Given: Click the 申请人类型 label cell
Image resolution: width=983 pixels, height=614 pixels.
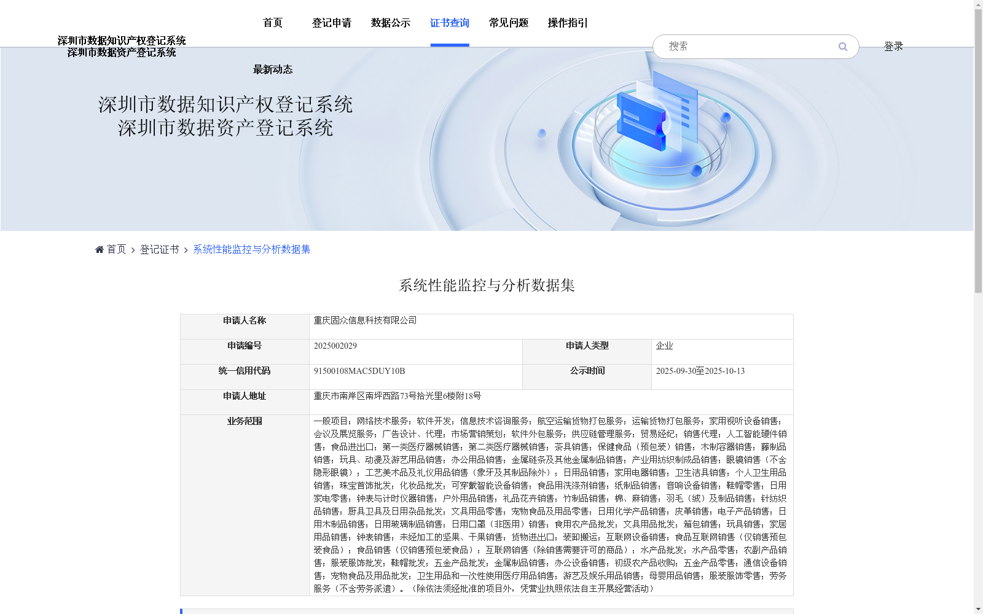Looking at the screenshot, I should [587, 352].
